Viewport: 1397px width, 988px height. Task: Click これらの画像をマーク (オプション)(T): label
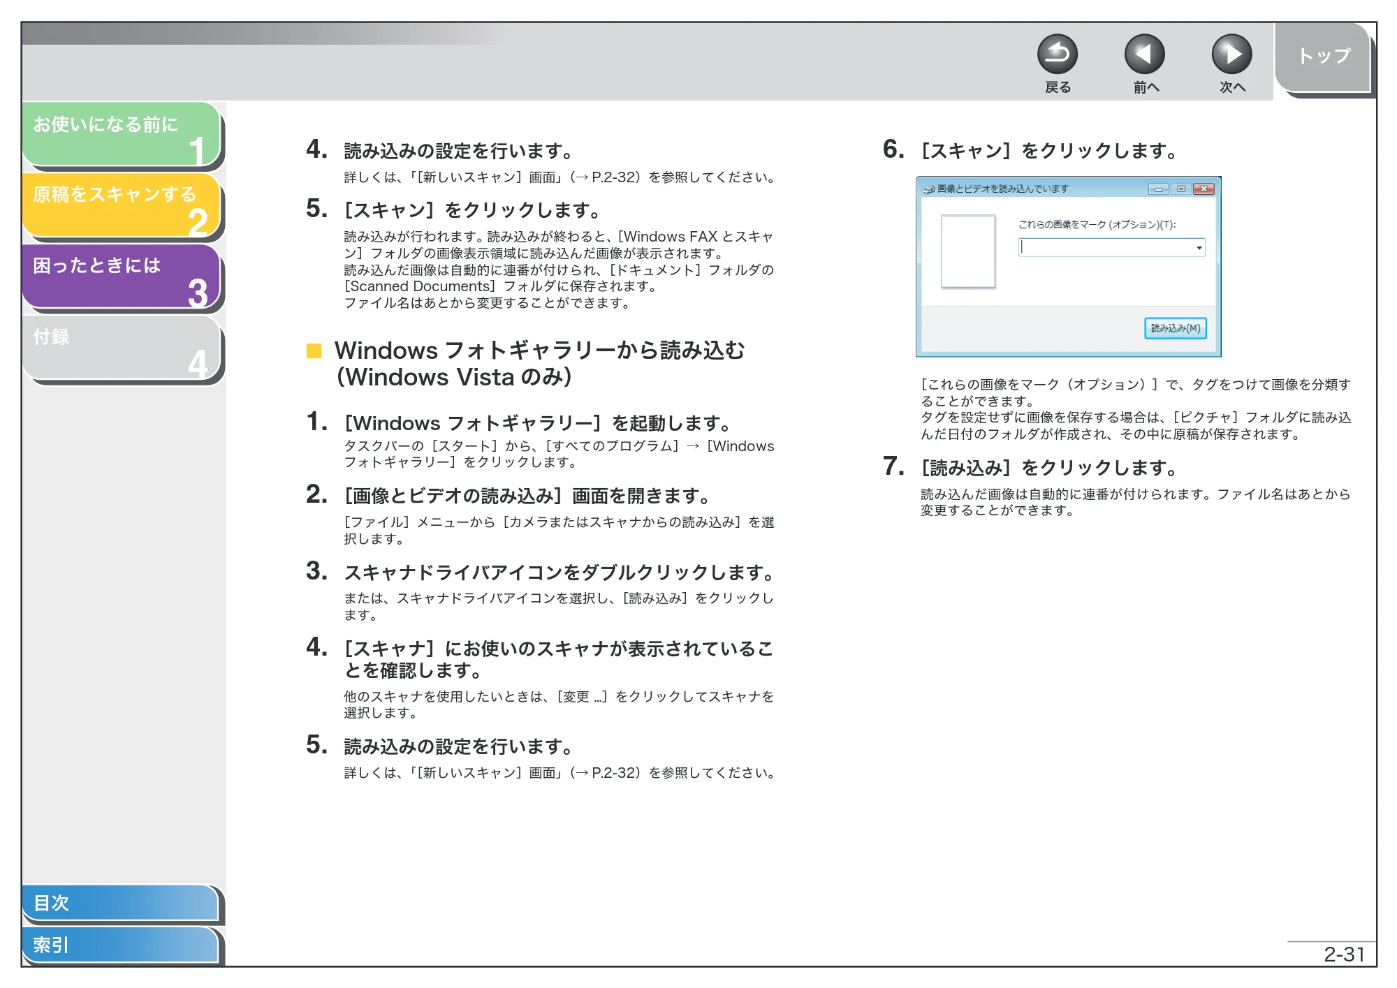point(1097,225)
